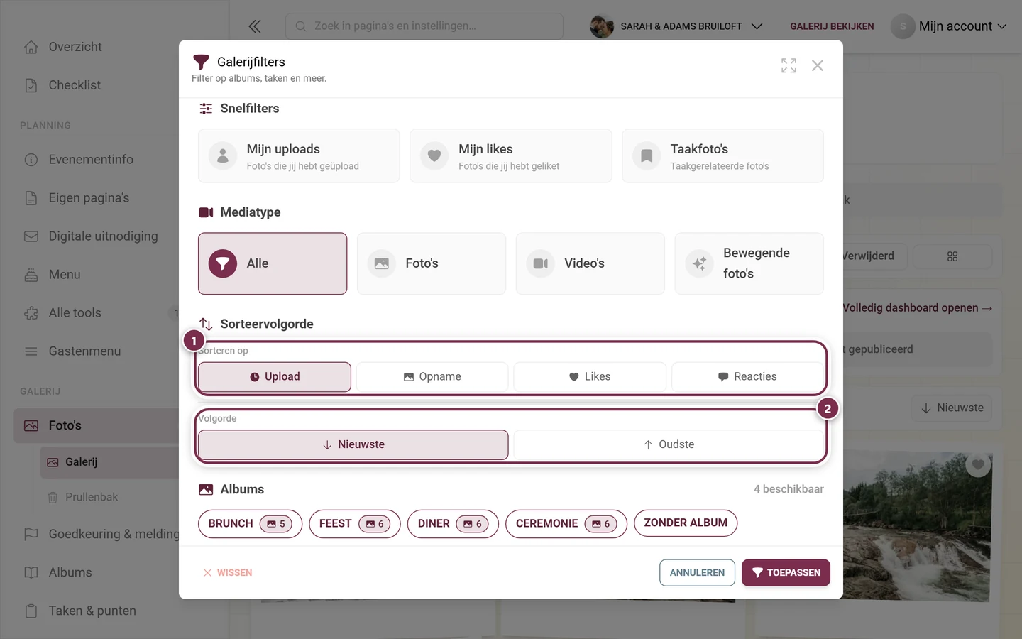Toggle the Mijn uploads quick filter
The width and height of the screenshot is (1022, 639).
pos(299,156)
